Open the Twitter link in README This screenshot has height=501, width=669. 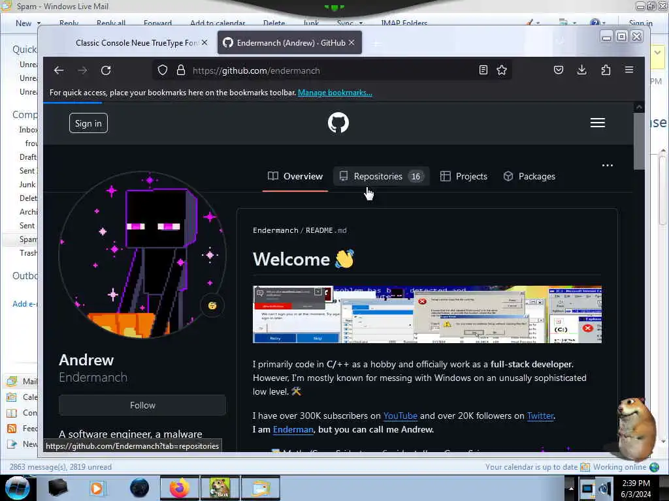click(540, 416)
